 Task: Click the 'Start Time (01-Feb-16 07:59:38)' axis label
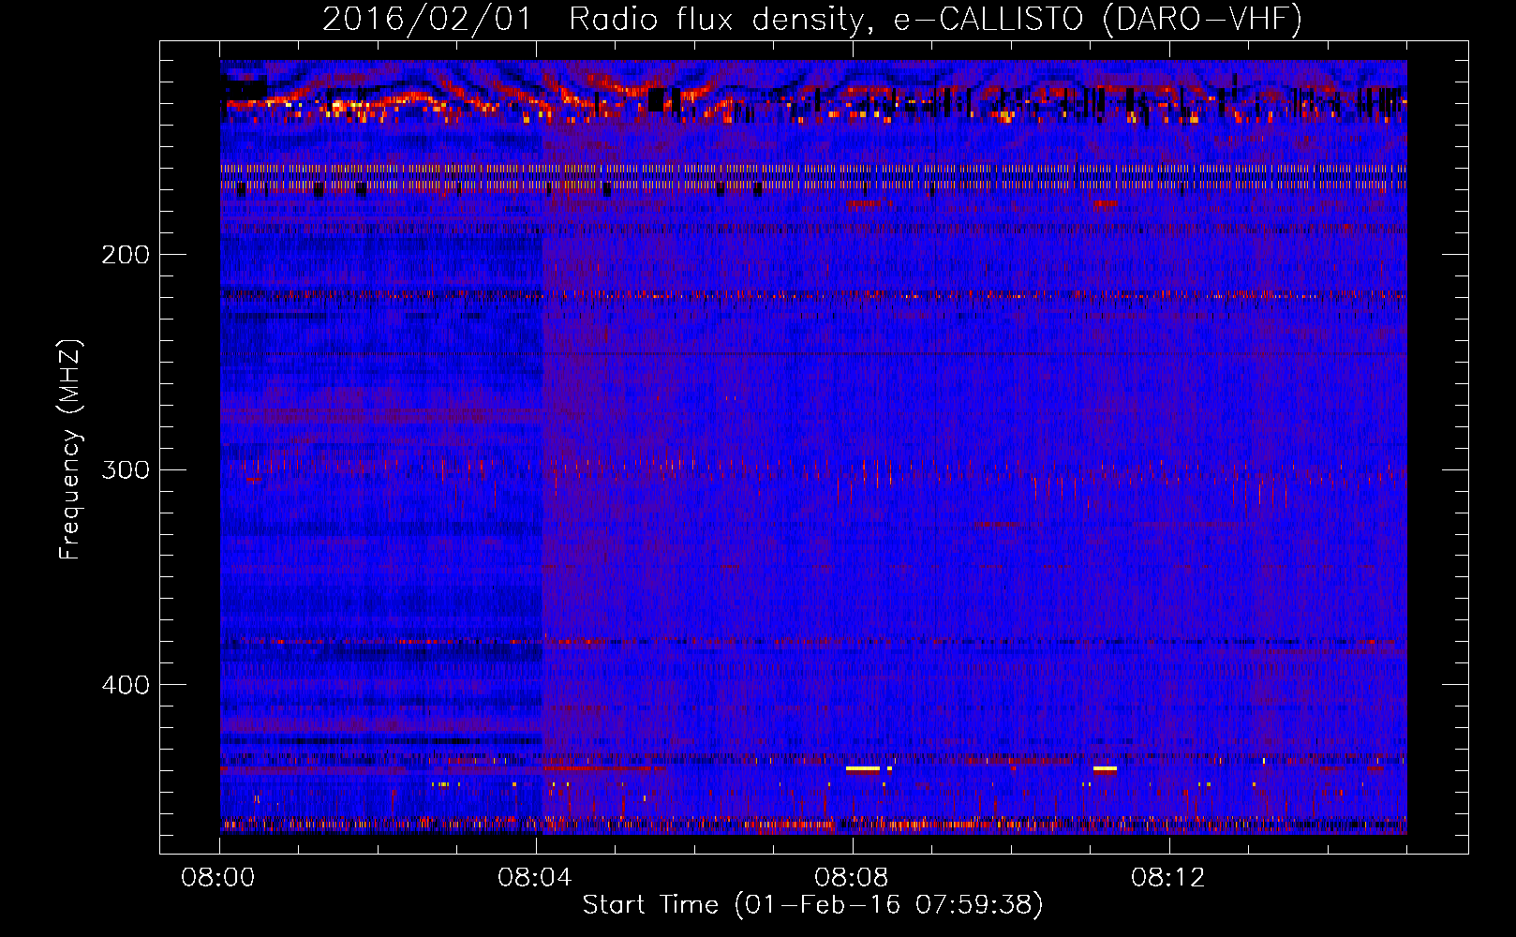(x=812, y=905)
